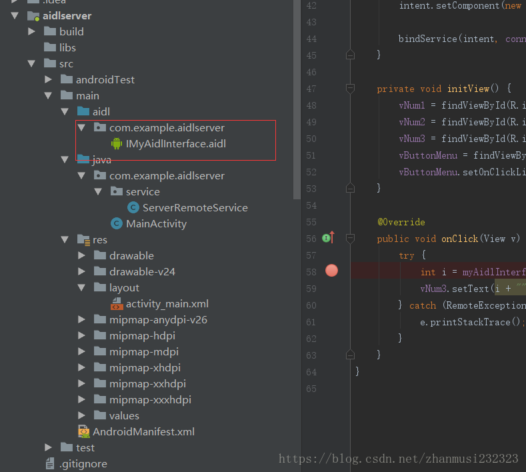Click the class icon of ServerRemoteService
The image size is (526, 472).
133,207
